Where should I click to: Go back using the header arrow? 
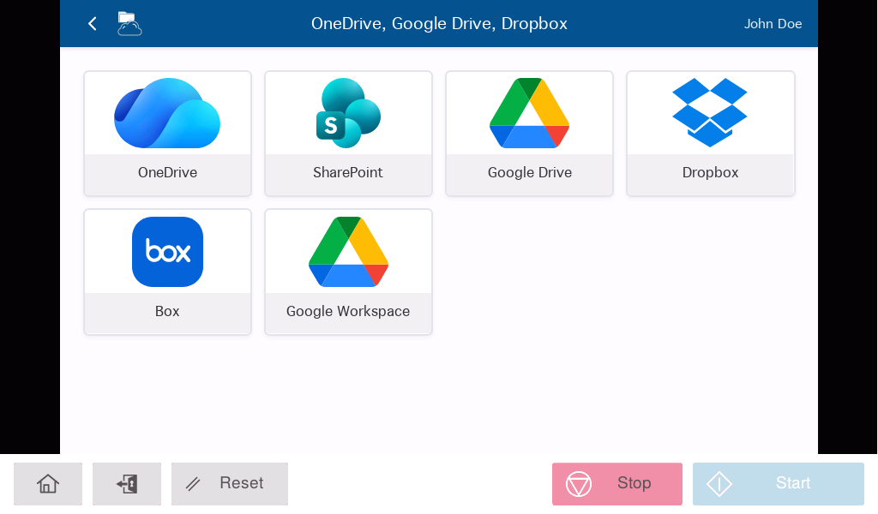[93, 23]
